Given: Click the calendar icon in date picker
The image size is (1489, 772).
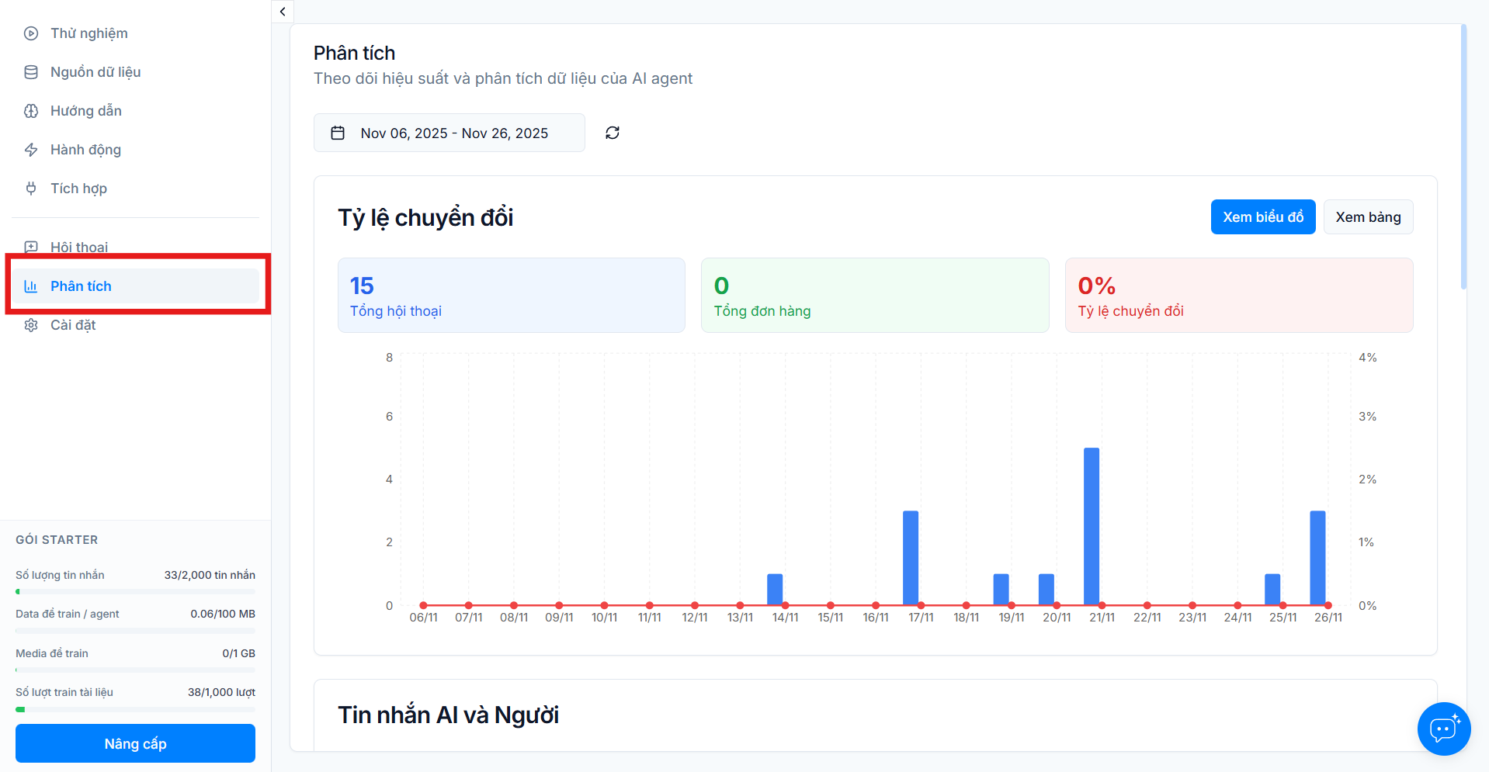Looking at the screenshot, I should coord(338,133).
